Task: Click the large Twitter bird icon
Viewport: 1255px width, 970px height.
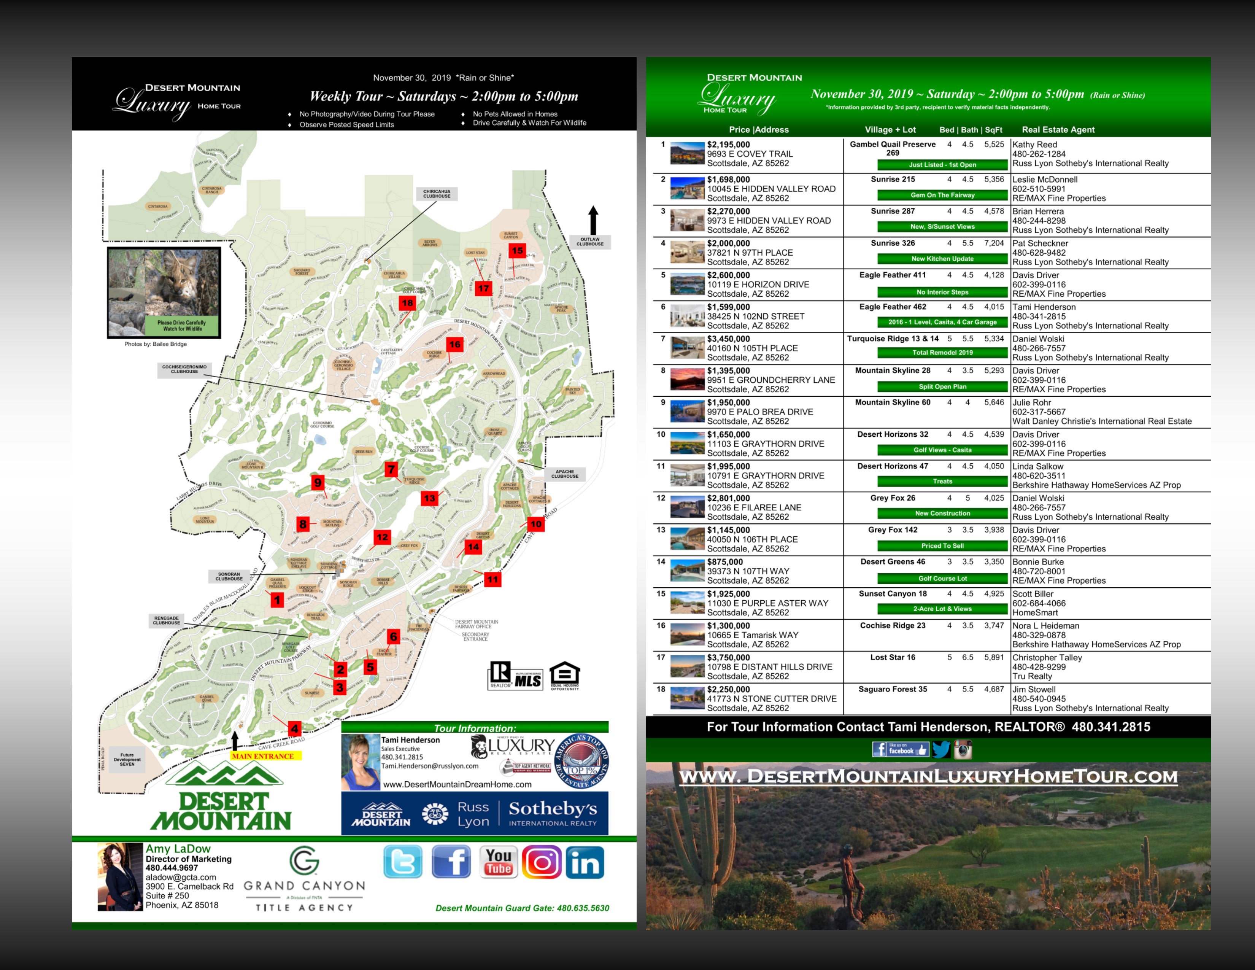Action: point(402,861)
